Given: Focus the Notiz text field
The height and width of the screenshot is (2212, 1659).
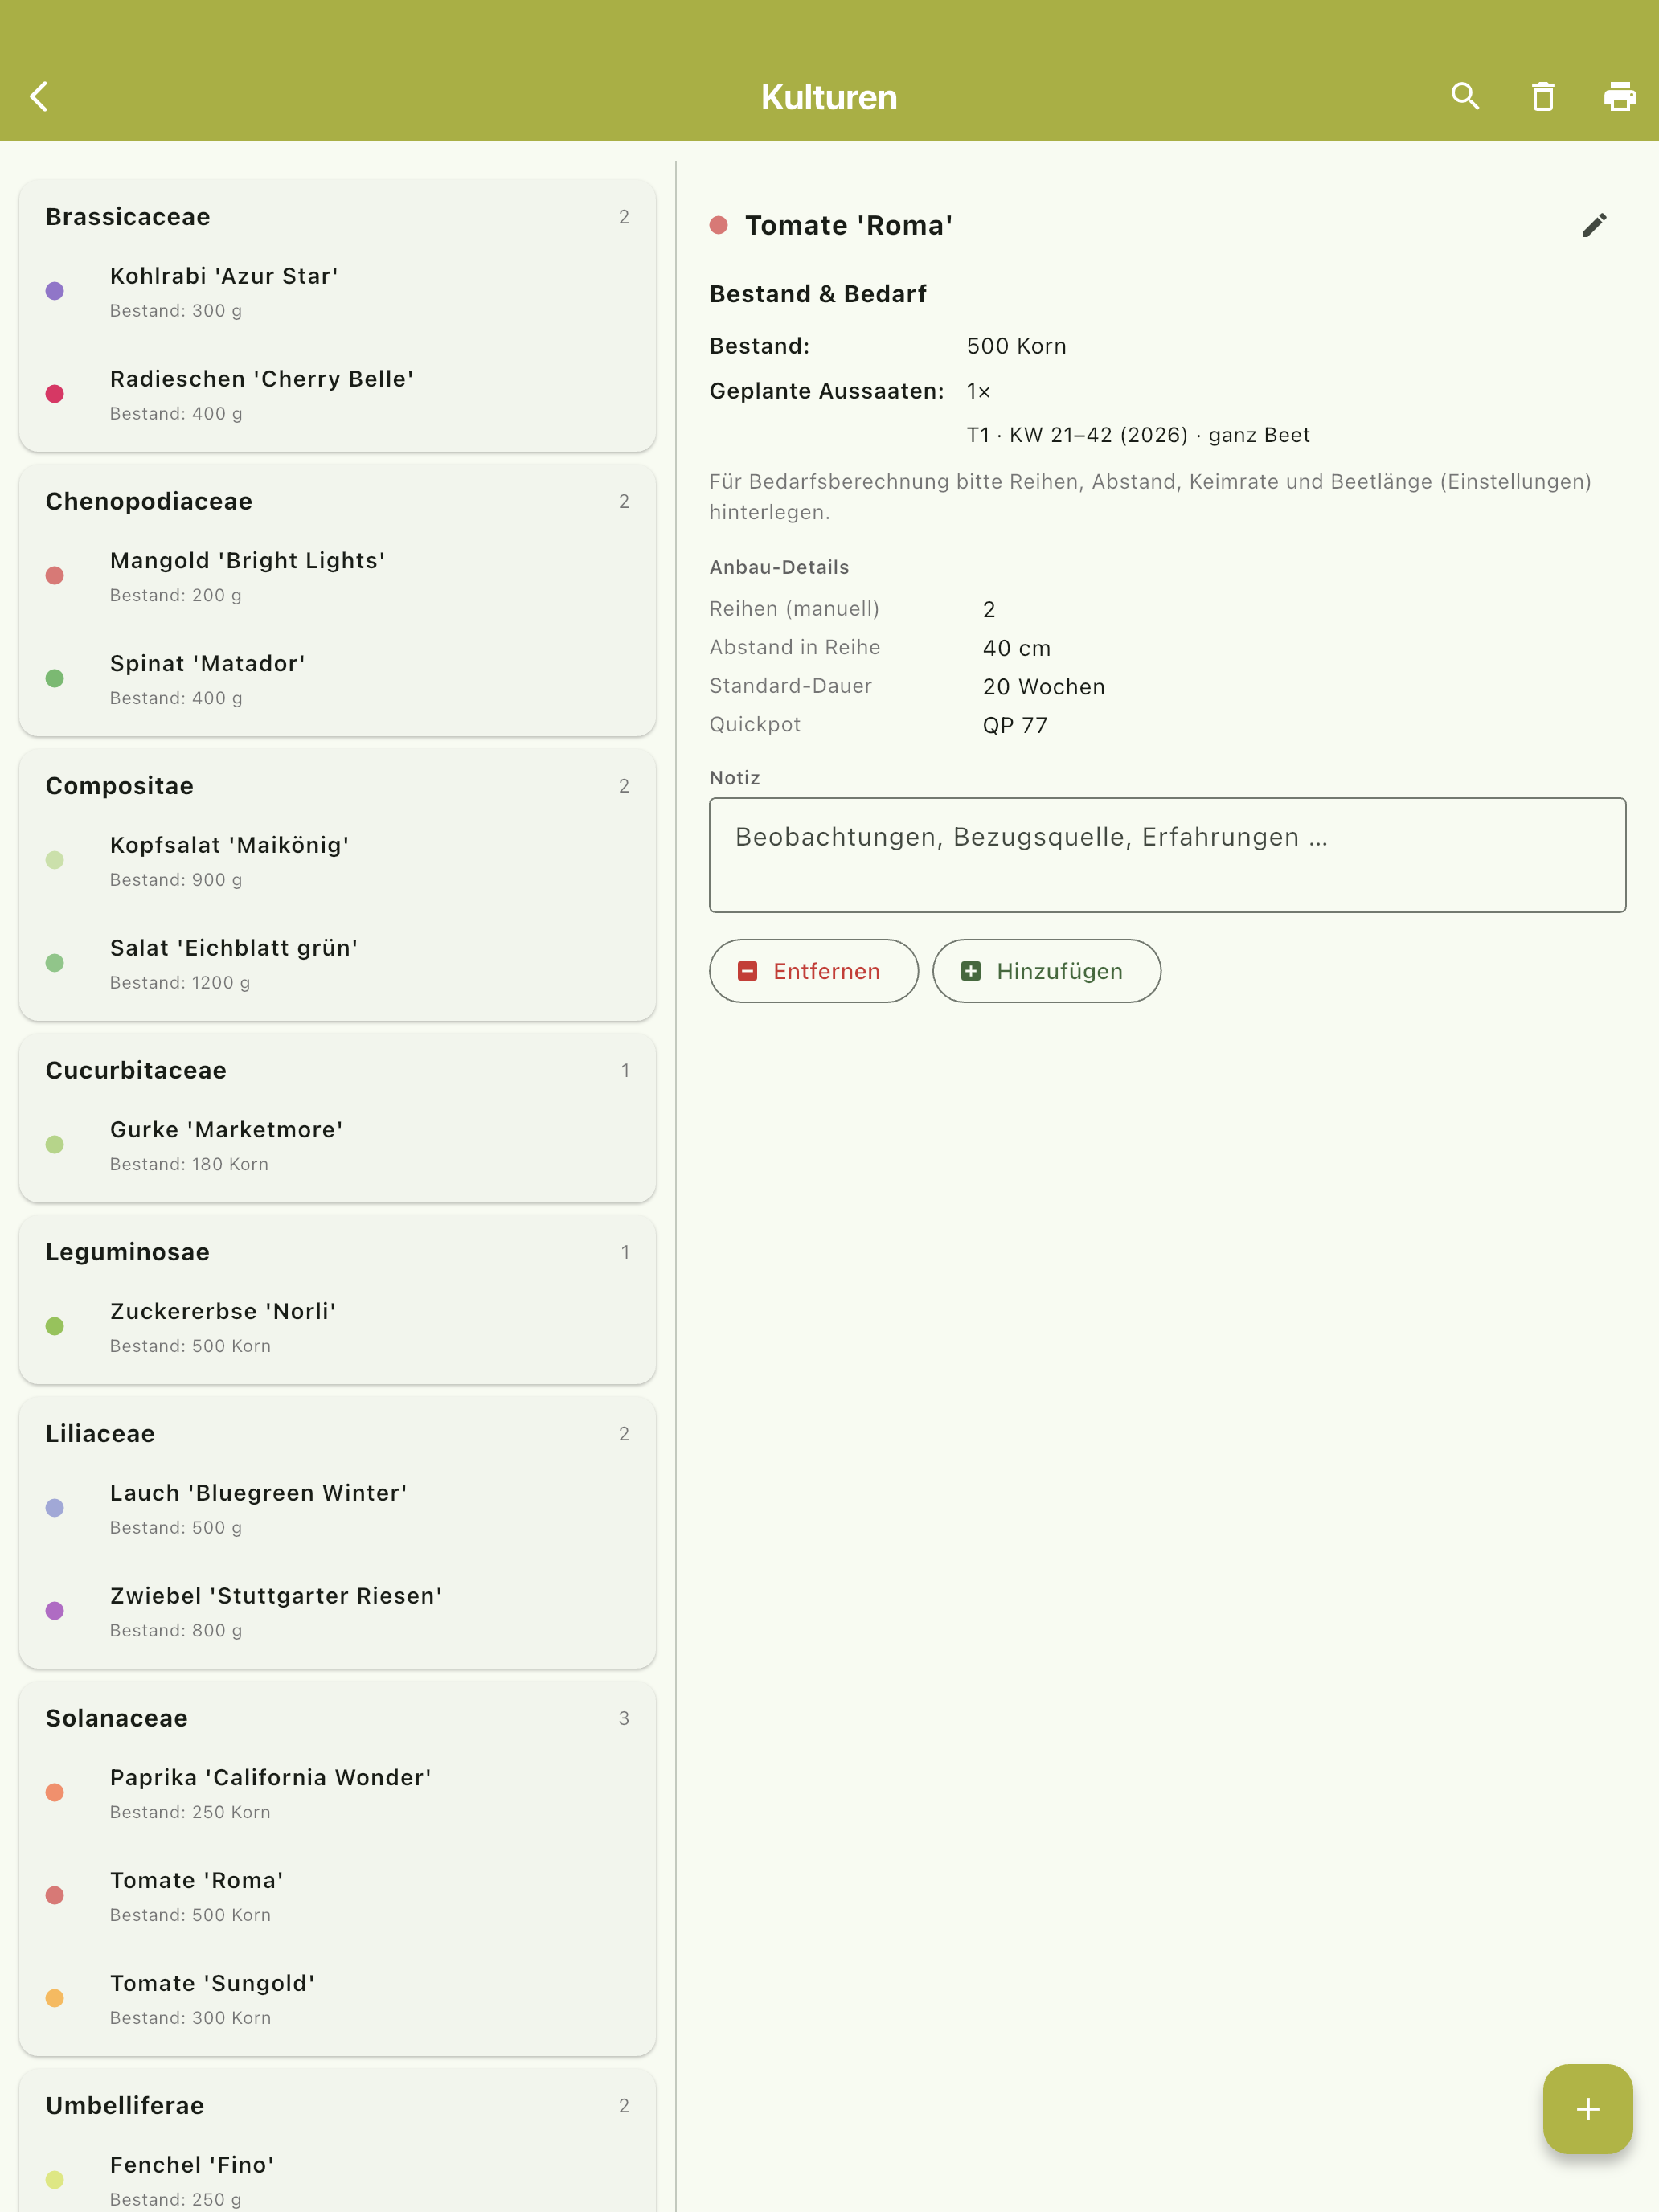Looking at the screenshot, I should (1167, 855).
